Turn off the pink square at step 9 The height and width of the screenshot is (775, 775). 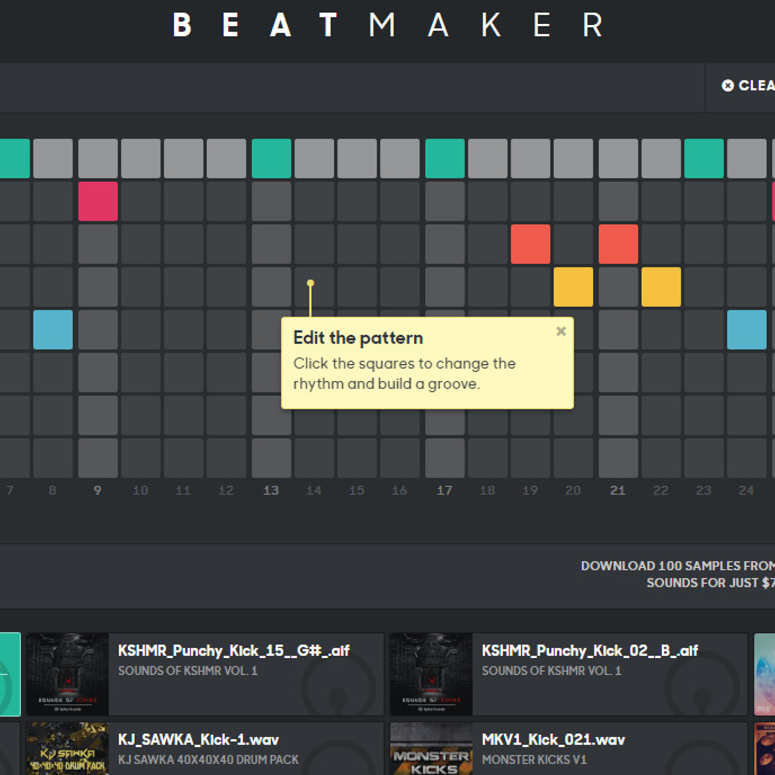click(x=98, y=201)
